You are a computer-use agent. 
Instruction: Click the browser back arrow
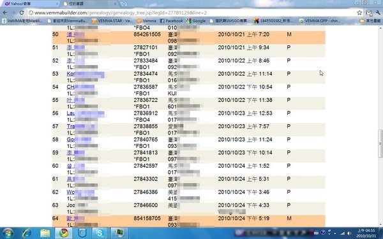click(x=5, y=13)
